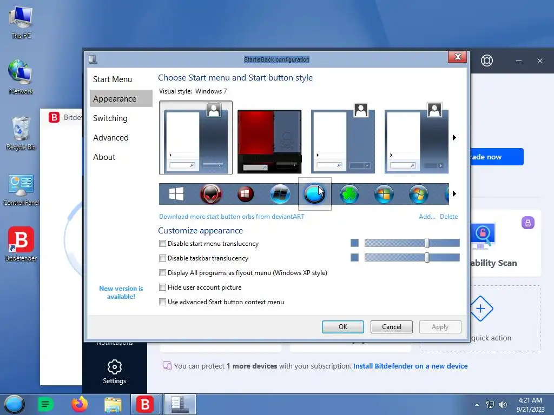Select the green clover start orb
This screenshot has width=554, height=415.
349,194
